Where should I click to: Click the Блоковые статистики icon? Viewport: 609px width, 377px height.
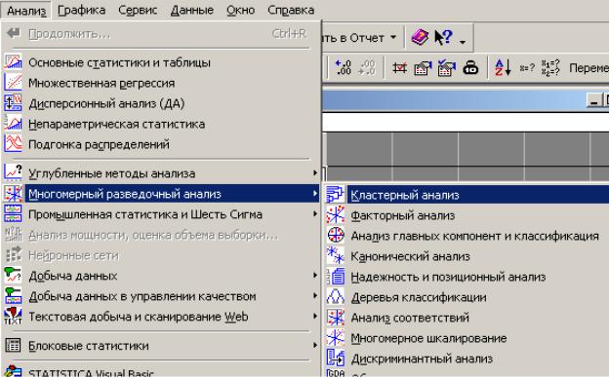coord(13,345)
